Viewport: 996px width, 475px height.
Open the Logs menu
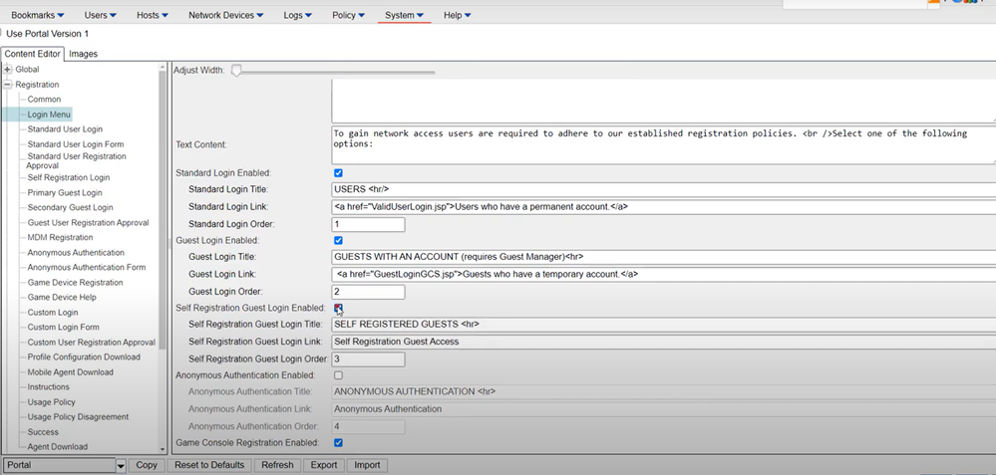click(298, 15)
